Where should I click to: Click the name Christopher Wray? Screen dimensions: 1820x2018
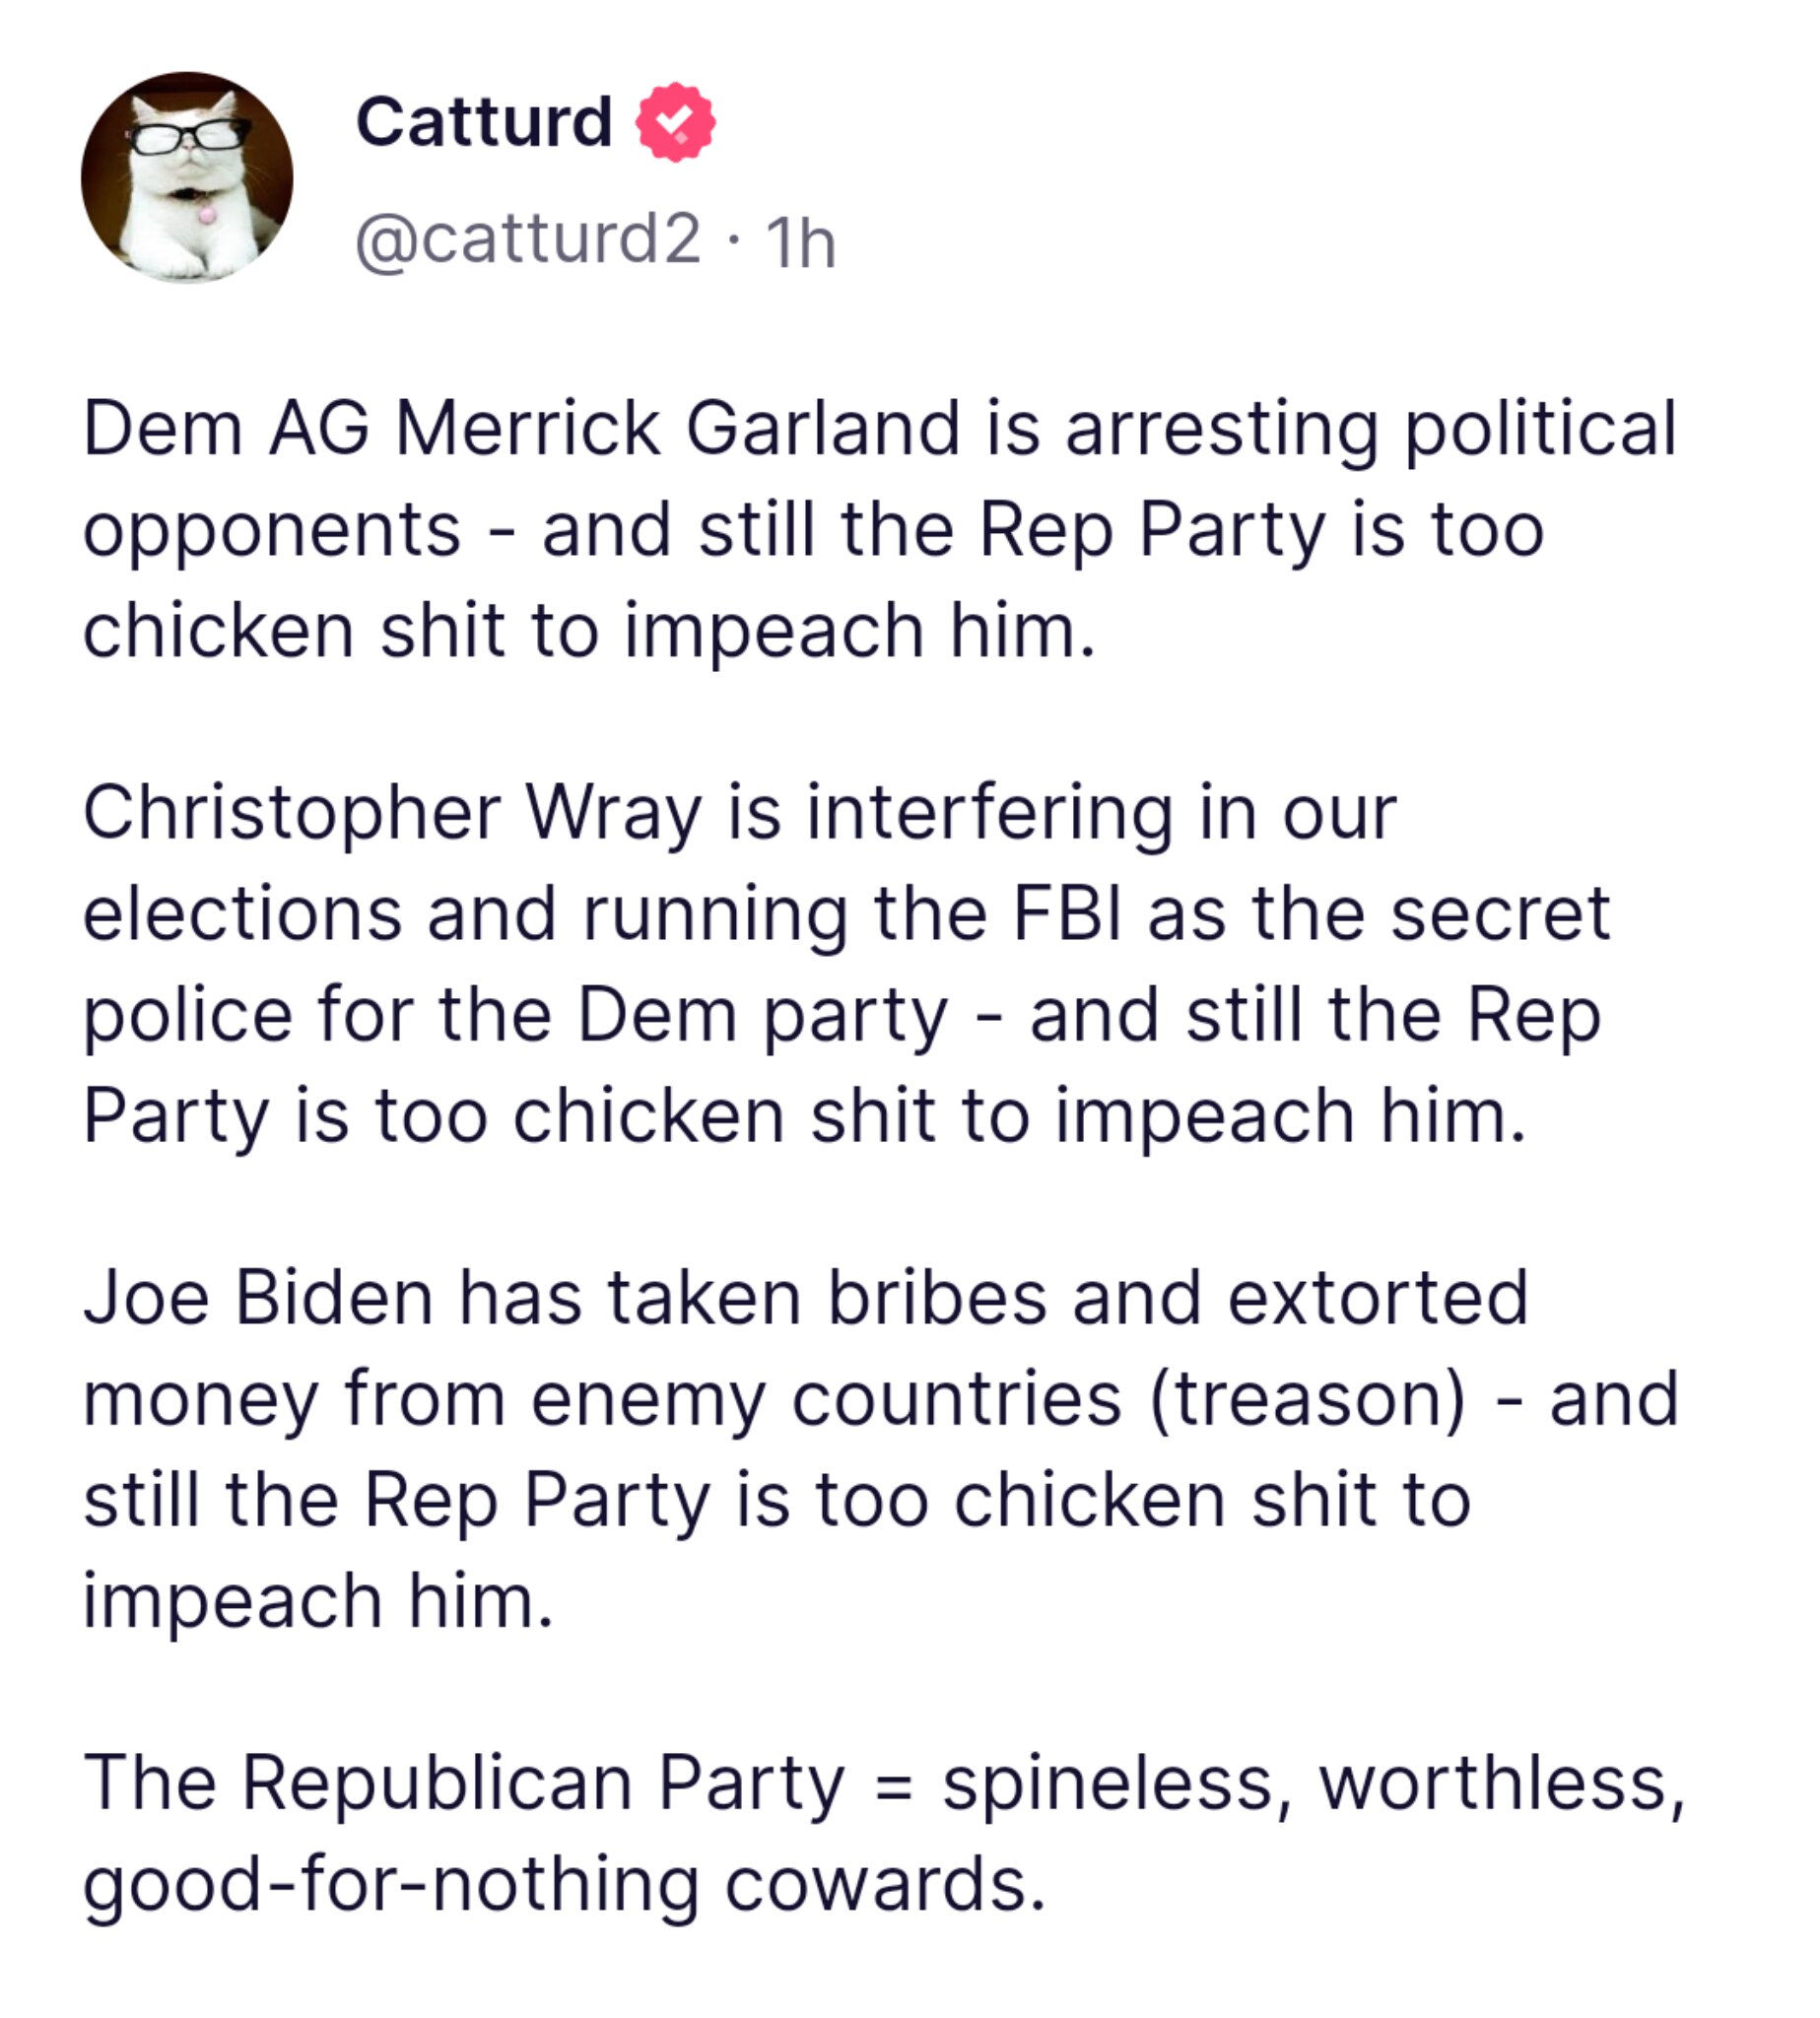pos(391,812)
